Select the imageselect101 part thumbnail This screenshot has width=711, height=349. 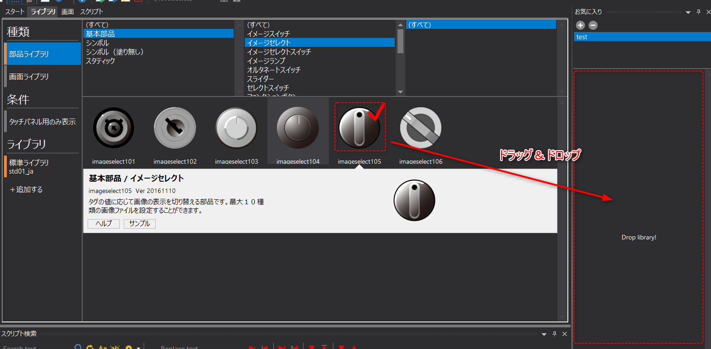tap(113, 128)
